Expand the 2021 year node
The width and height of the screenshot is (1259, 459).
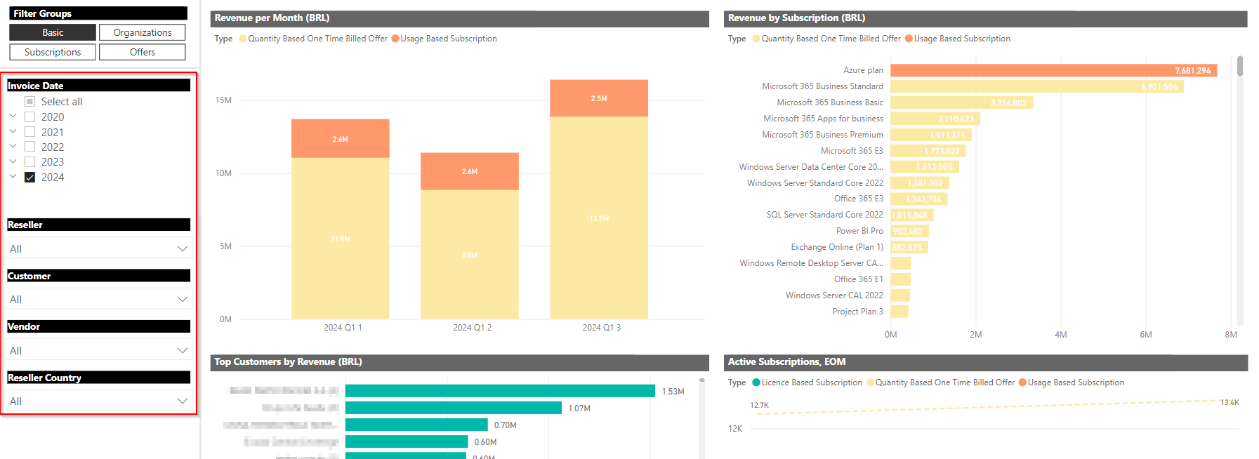pos(13,131)
